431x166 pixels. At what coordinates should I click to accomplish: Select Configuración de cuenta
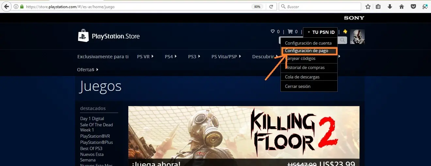pyautogui.click(x=309, y=43)
